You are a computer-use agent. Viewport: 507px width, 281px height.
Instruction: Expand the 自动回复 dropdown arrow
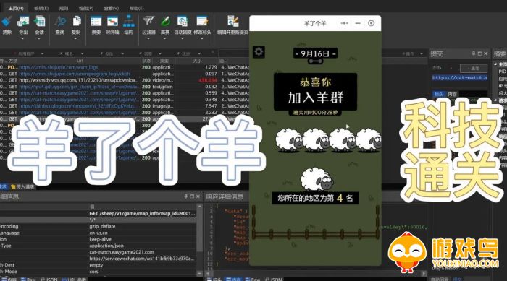tap(183, 39)
